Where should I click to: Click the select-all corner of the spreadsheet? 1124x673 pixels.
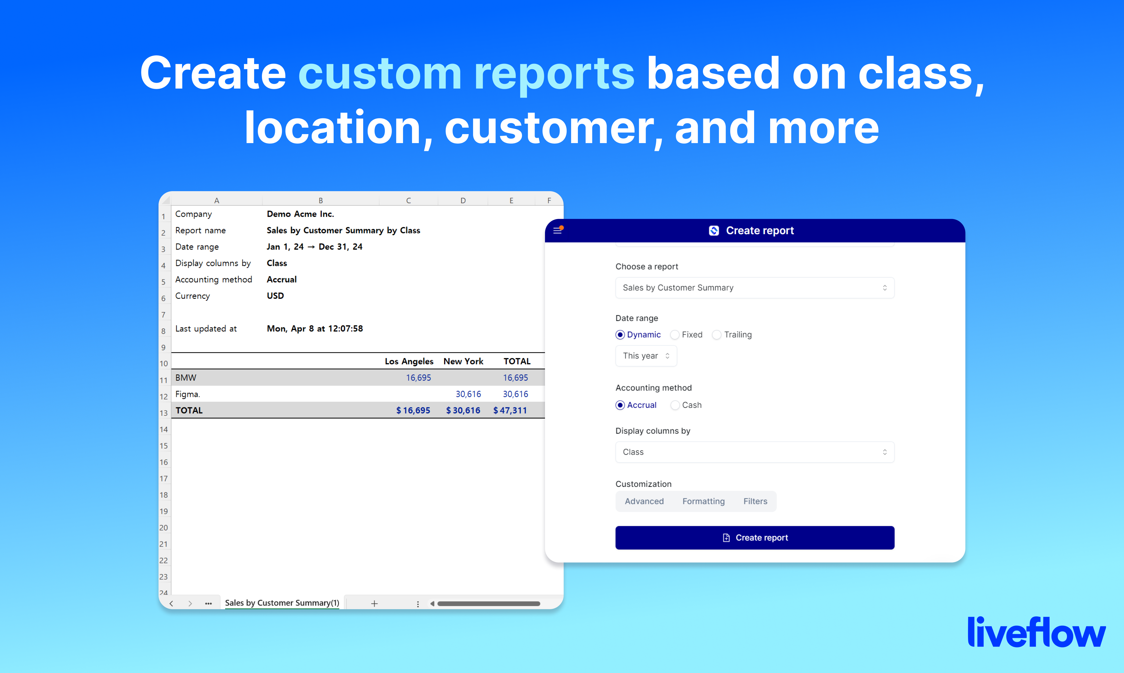click(x=165, y=200)
